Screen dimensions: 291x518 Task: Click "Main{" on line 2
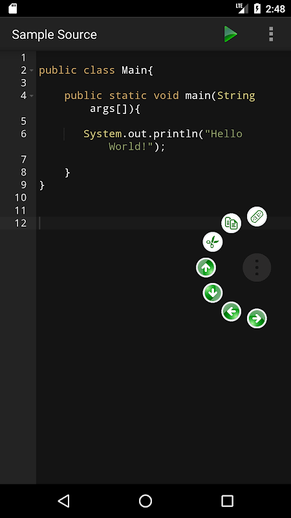137,71
